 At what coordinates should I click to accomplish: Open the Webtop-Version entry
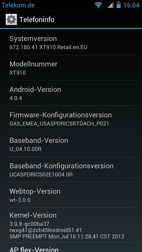point(71,195)
